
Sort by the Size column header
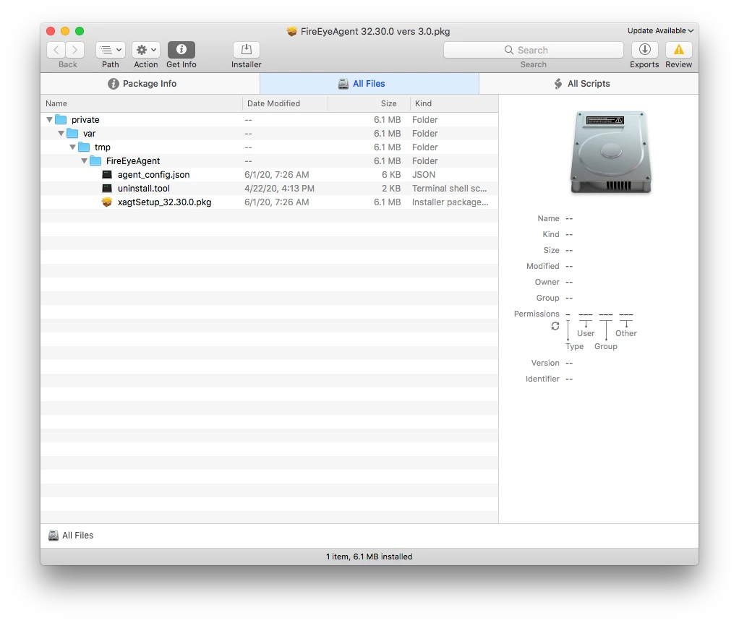[369, 103]
